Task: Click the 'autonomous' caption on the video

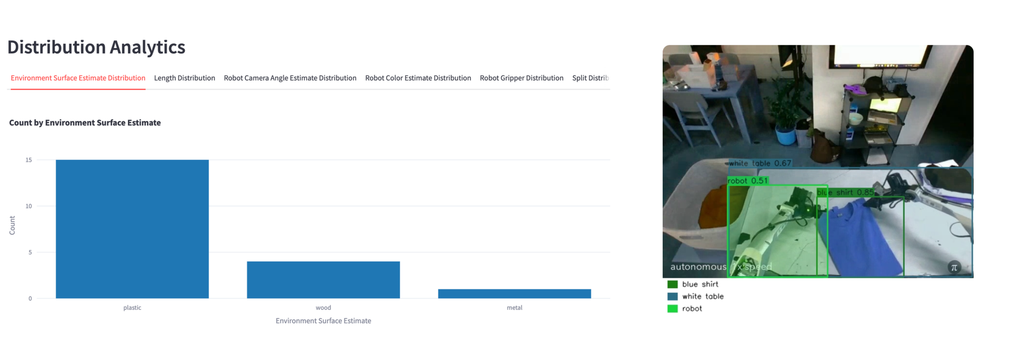Action: coord(698,267)
